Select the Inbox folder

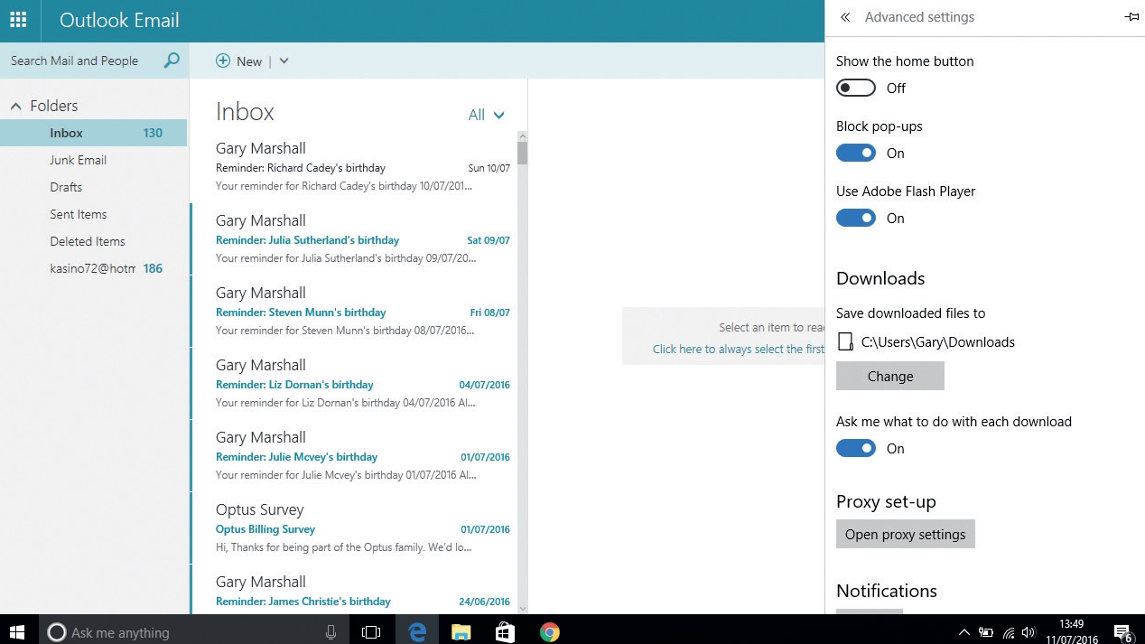[x=94, y=133]
